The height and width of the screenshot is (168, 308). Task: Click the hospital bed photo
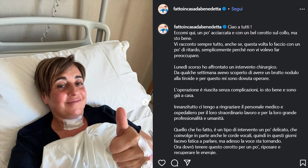(76, 84)
